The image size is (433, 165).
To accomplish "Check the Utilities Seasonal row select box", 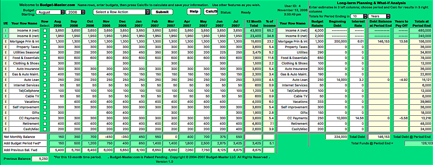I will click(45, 53).
